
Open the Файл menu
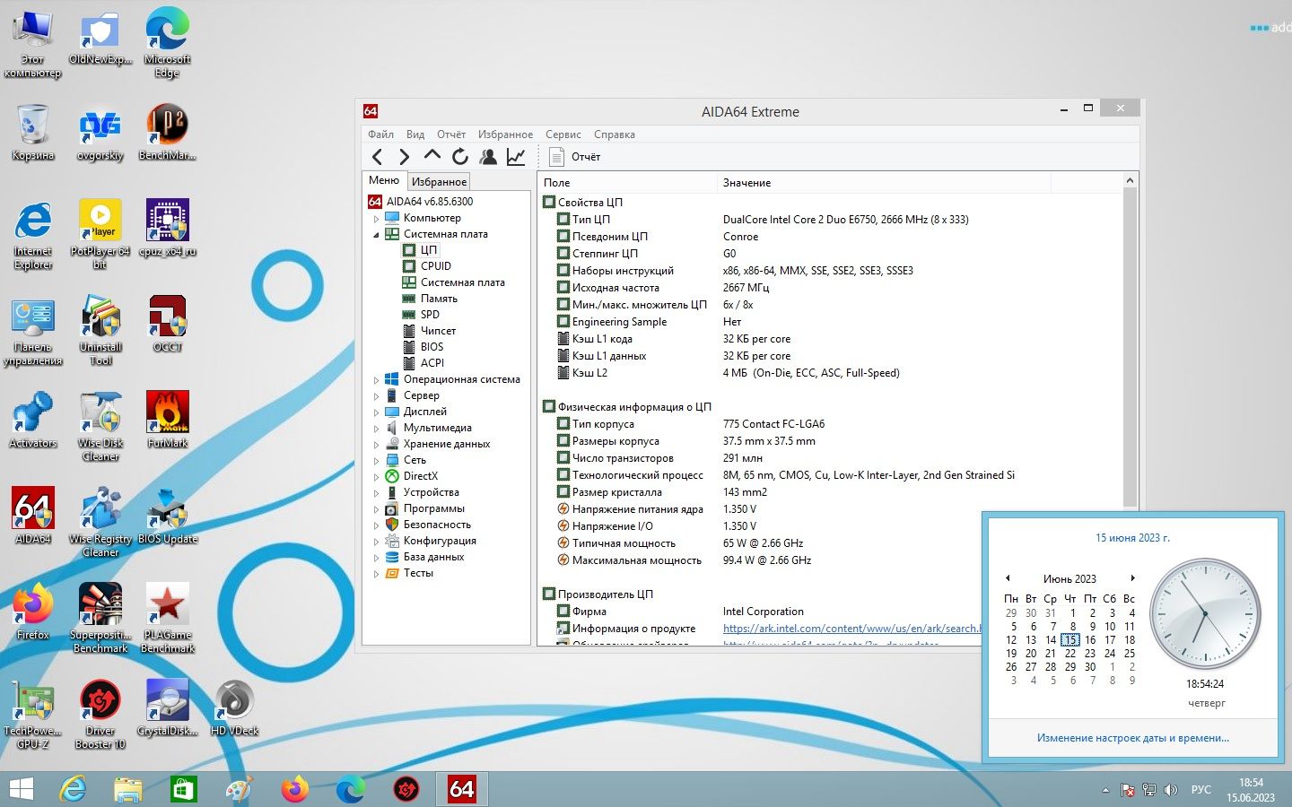coord(380,134)
